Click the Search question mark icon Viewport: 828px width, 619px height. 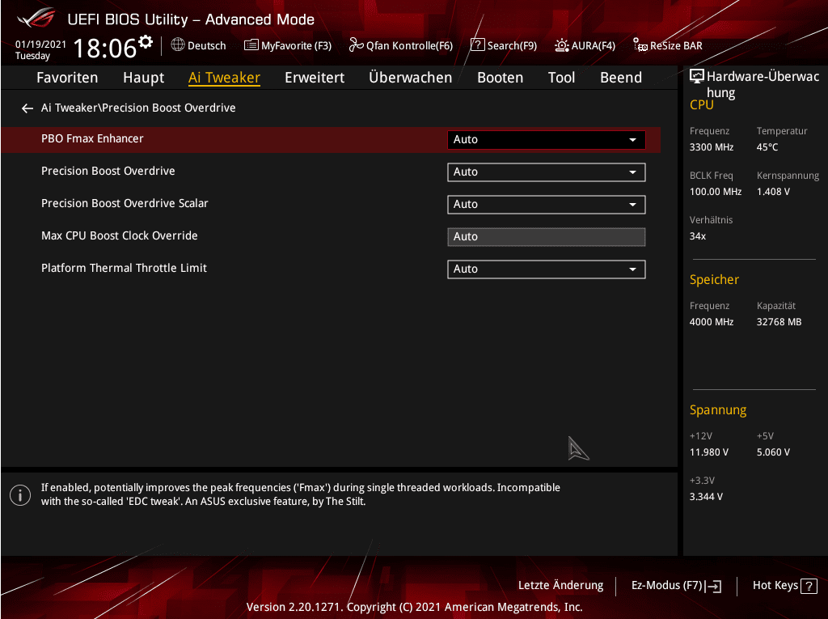(x=477, y=45)
